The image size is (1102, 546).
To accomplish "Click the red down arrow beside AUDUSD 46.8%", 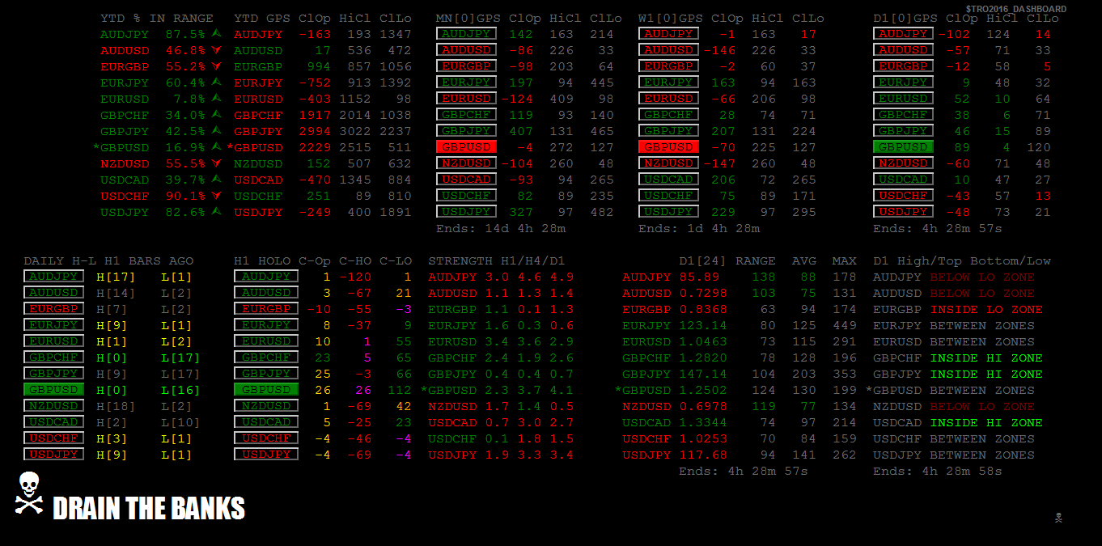I will click(216, 50).
